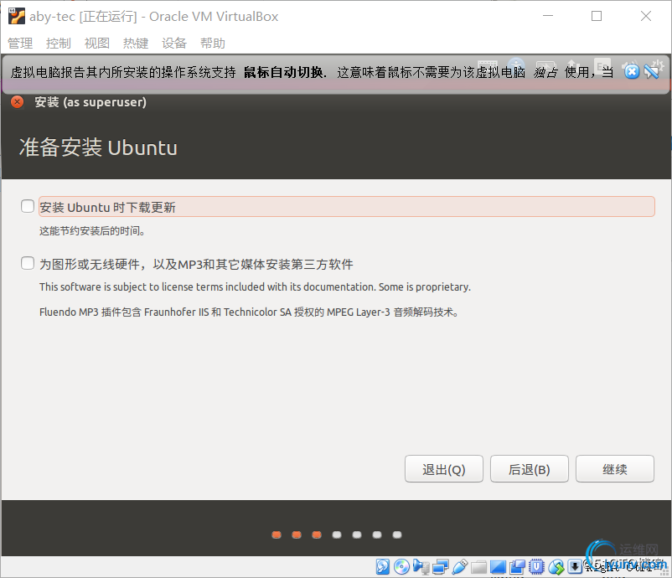Click the USB devices status icon
This screenshot has width=672, height=578.
[x=459, y=566]
